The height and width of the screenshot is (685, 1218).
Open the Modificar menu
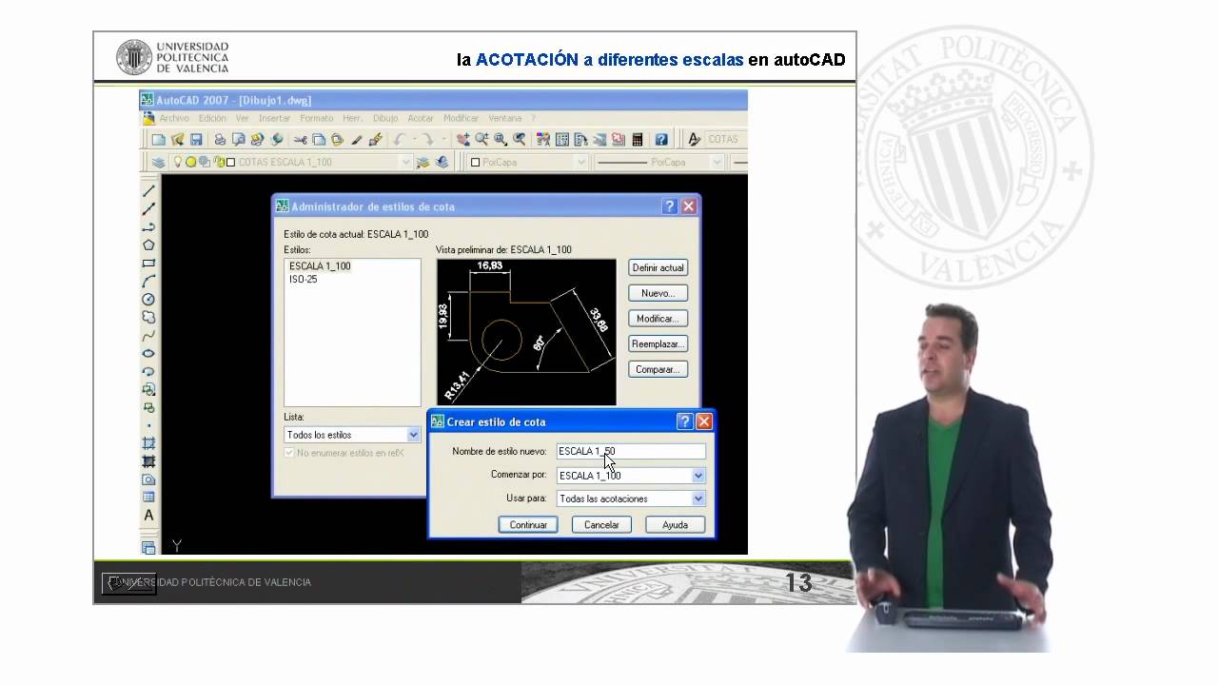click(x=462, y=118)
